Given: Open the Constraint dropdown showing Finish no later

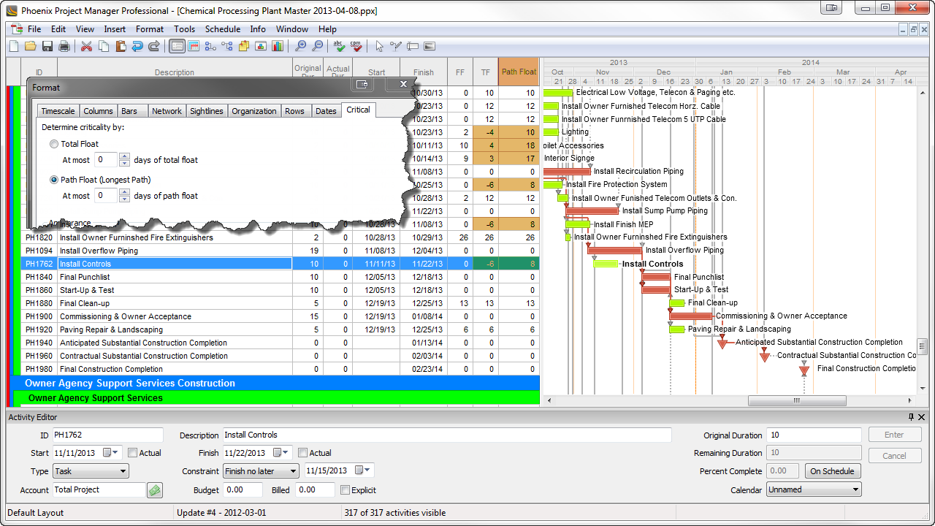Looking at the screenshot, I should (261, 471).
